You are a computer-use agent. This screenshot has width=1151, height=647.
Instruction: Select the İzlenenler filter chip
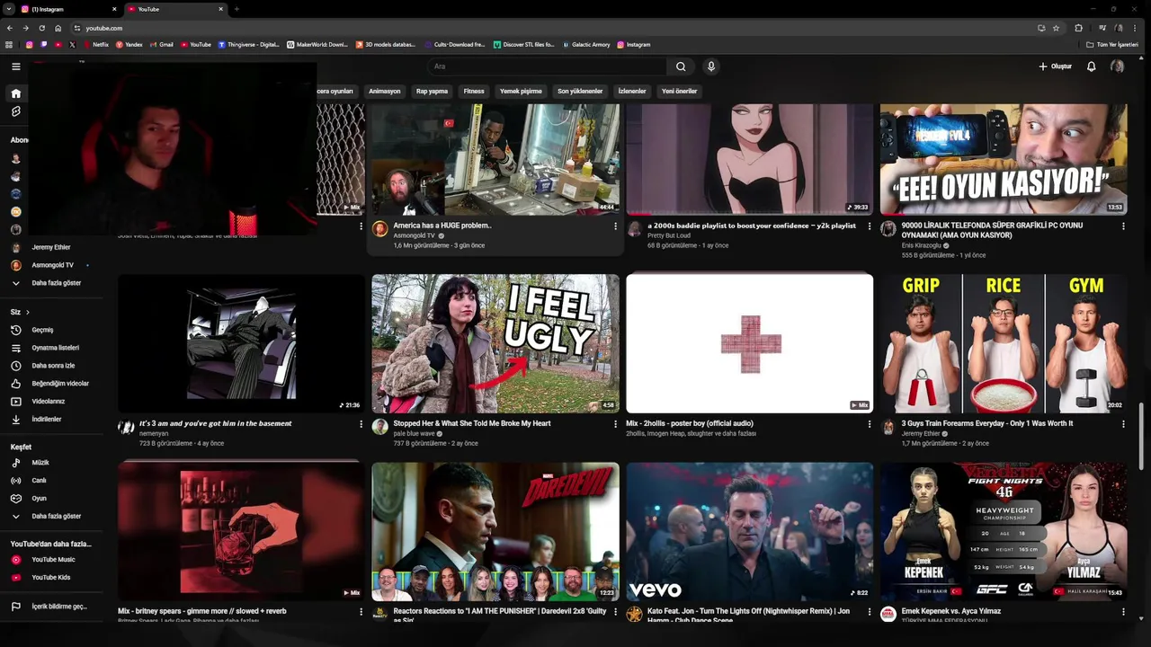tap(632, 91)
